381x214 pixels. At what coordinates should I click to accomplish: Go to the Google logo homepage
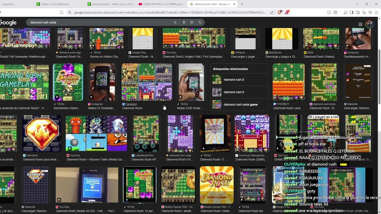tap(8, 23)
